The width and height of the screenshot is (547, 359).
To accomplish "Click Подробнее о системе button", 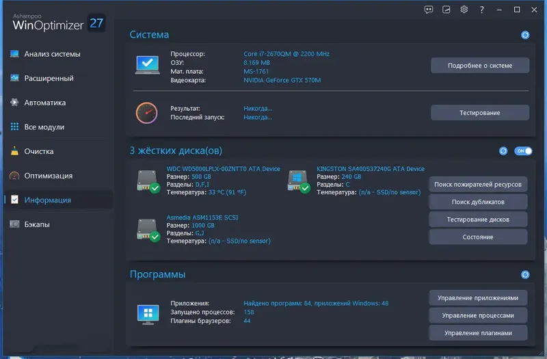I will pos(480,65).
